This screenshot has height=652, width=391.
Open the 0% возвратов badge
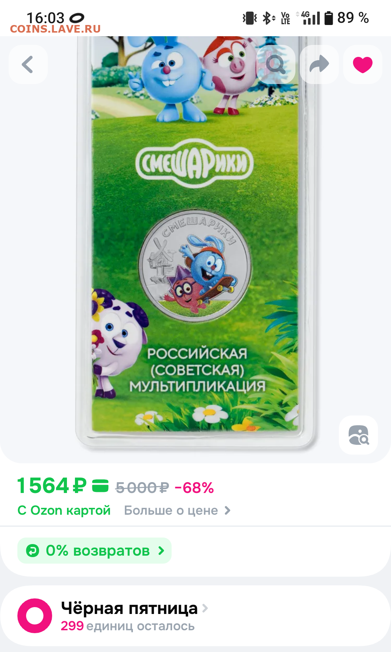pyautogui.click(x=94, y=551)
